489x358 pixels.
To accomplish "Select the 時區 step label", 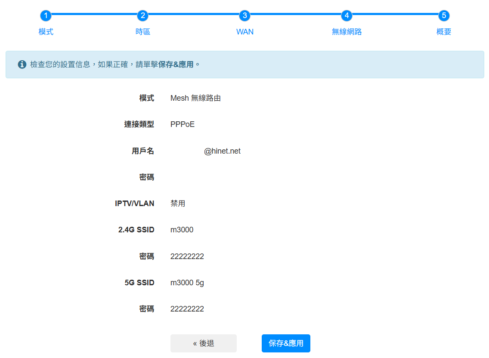I will tap(142, 31).
